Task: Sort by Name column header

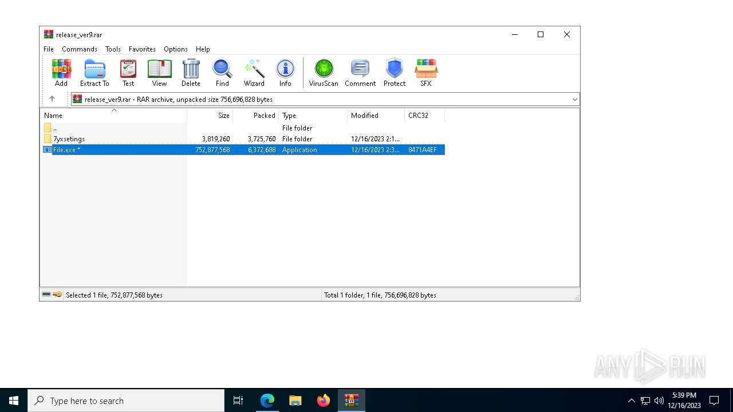Action: click(113, 116)
